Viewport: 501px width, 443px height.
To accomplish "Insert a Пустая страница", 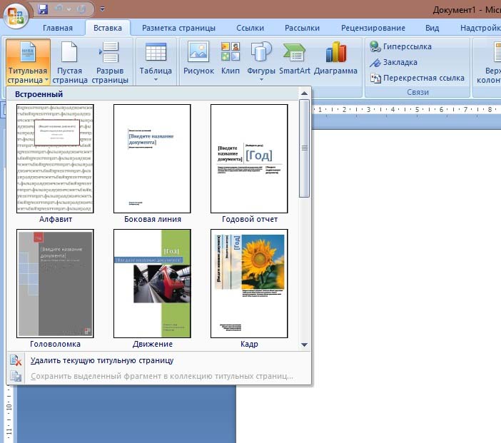I will (x=69, y=62).
